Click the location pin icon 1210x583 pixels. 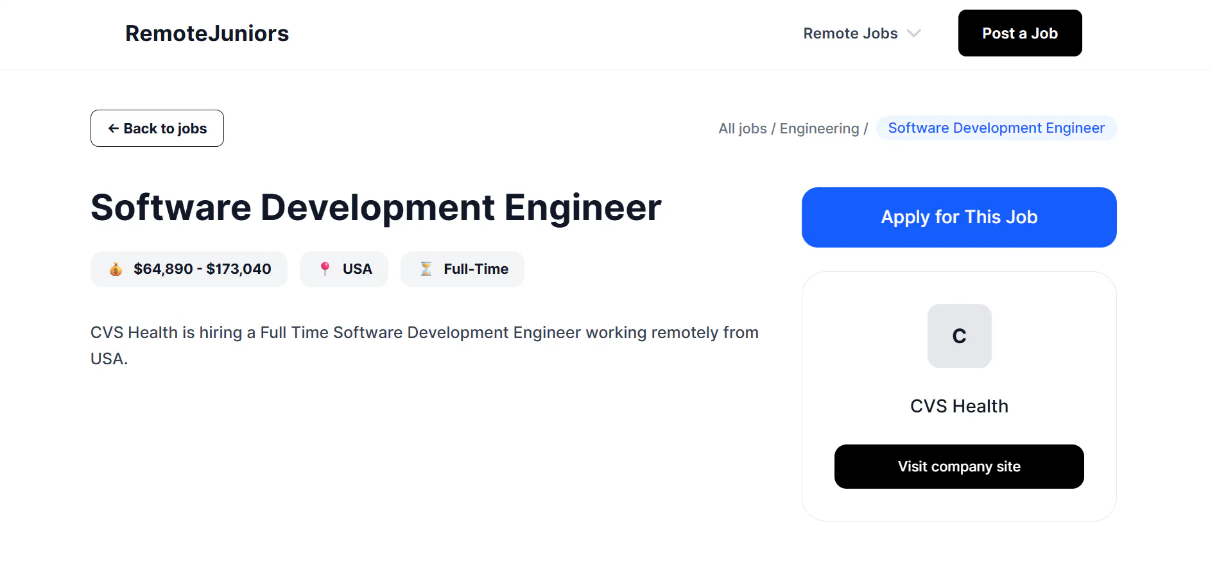[325, 269]
